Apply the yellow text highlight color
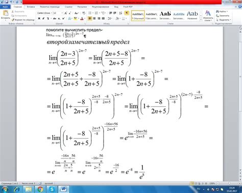The width and height of the screenshot is (242, 193). tap(75, 18)
